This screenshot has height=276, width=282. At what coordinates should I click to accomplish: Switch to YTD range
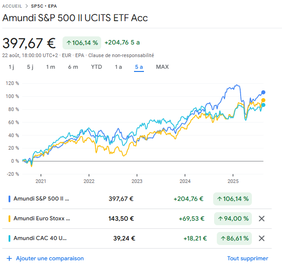[x=96, y=67]
